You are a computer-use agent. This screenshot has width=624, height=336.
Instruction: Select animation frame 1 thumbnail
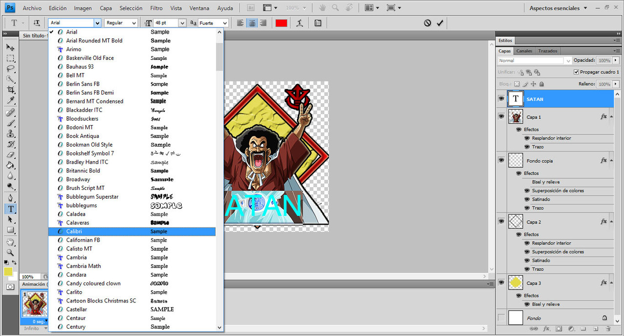click(x=34, y=304)
